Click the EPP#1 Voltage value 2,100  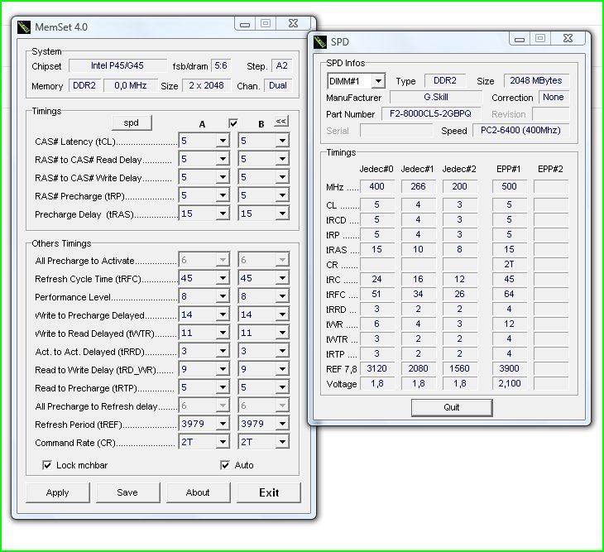point(509,384)
